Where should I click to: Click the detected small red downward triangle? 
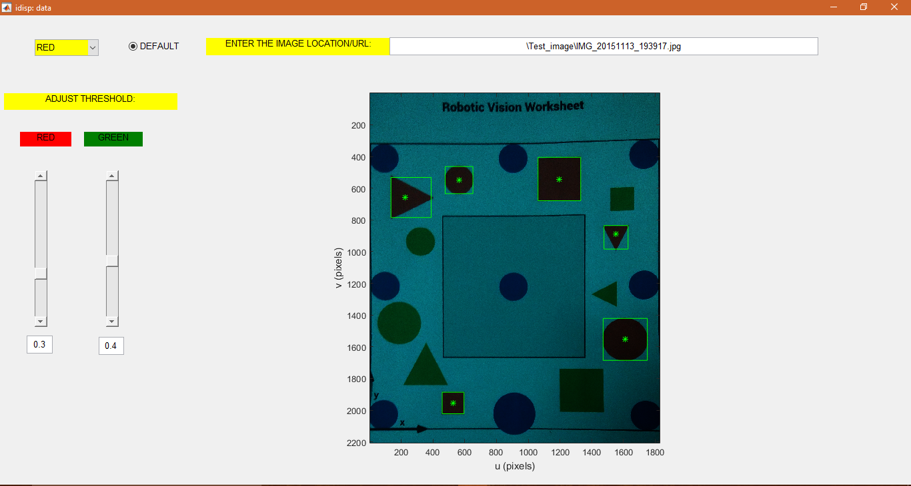coord(616,237)
